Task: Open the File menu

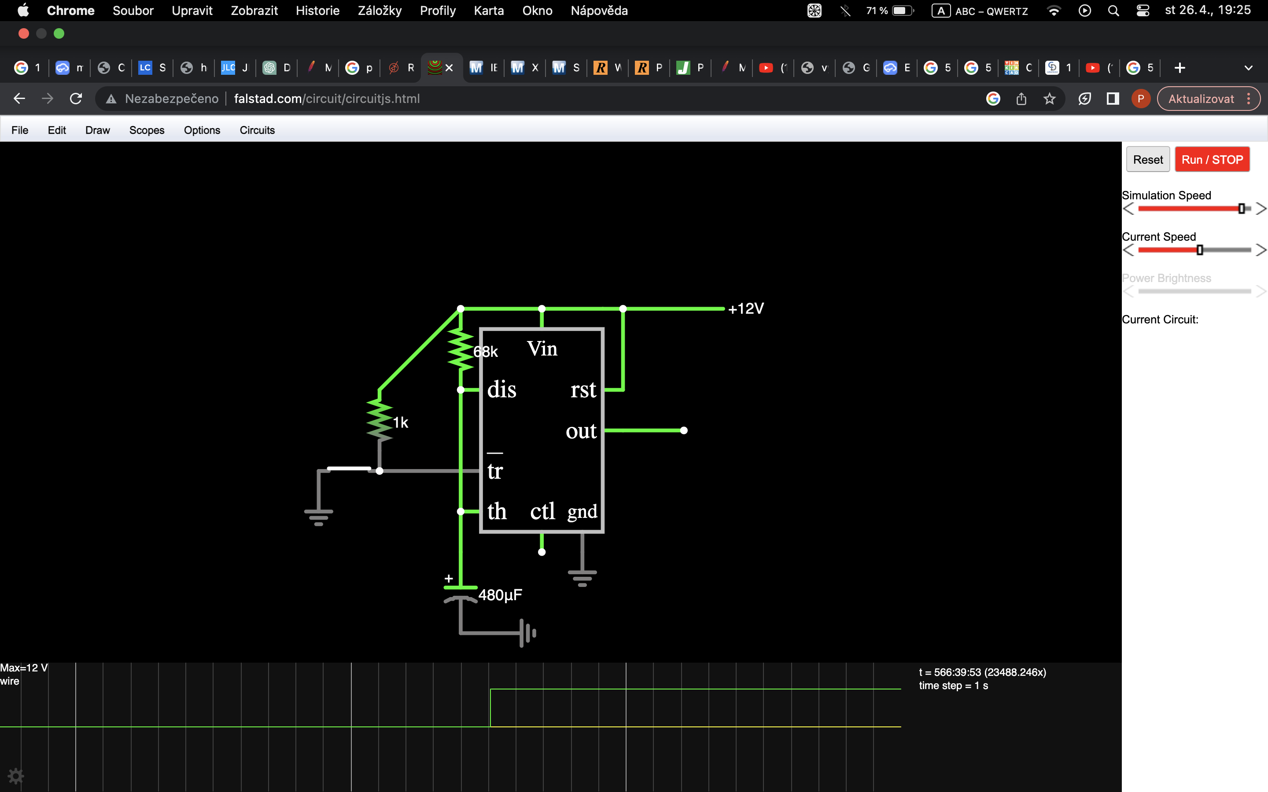Action: [20, 129]
